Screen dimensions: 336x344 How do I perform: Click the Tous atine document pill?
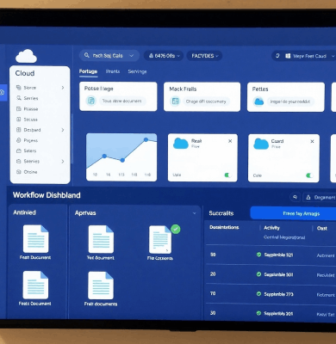pyautogui.click(x=122, y=101)
